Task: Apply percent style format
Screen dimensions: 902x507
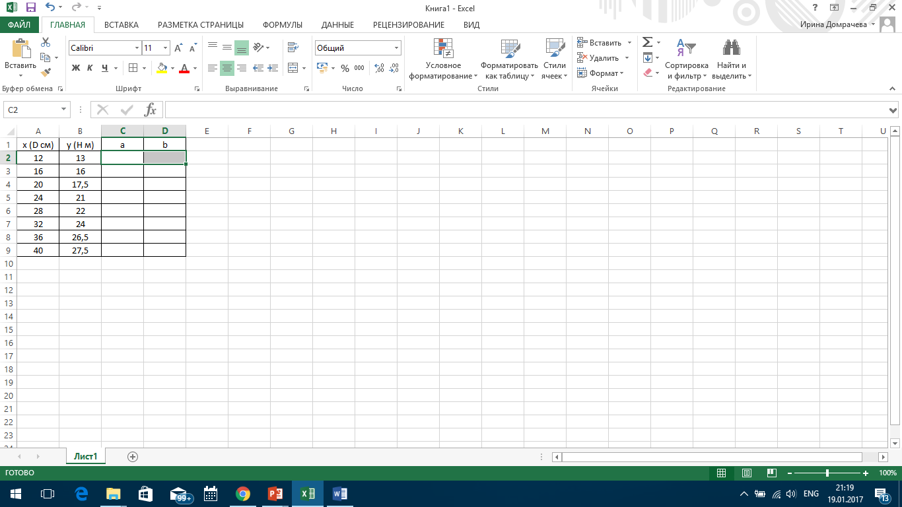Action: [345, 68]
